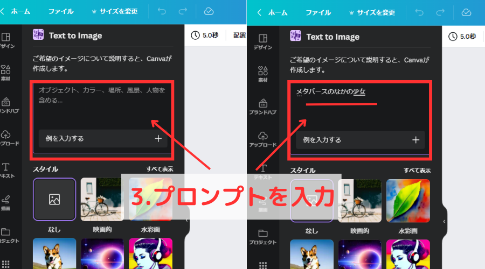
Task: Click the 5.0秒 clock duration in left screenshot
Action: [x=204, y=35]
